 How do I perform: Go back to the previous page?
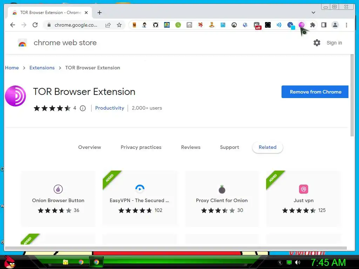(x=13, y=25)
